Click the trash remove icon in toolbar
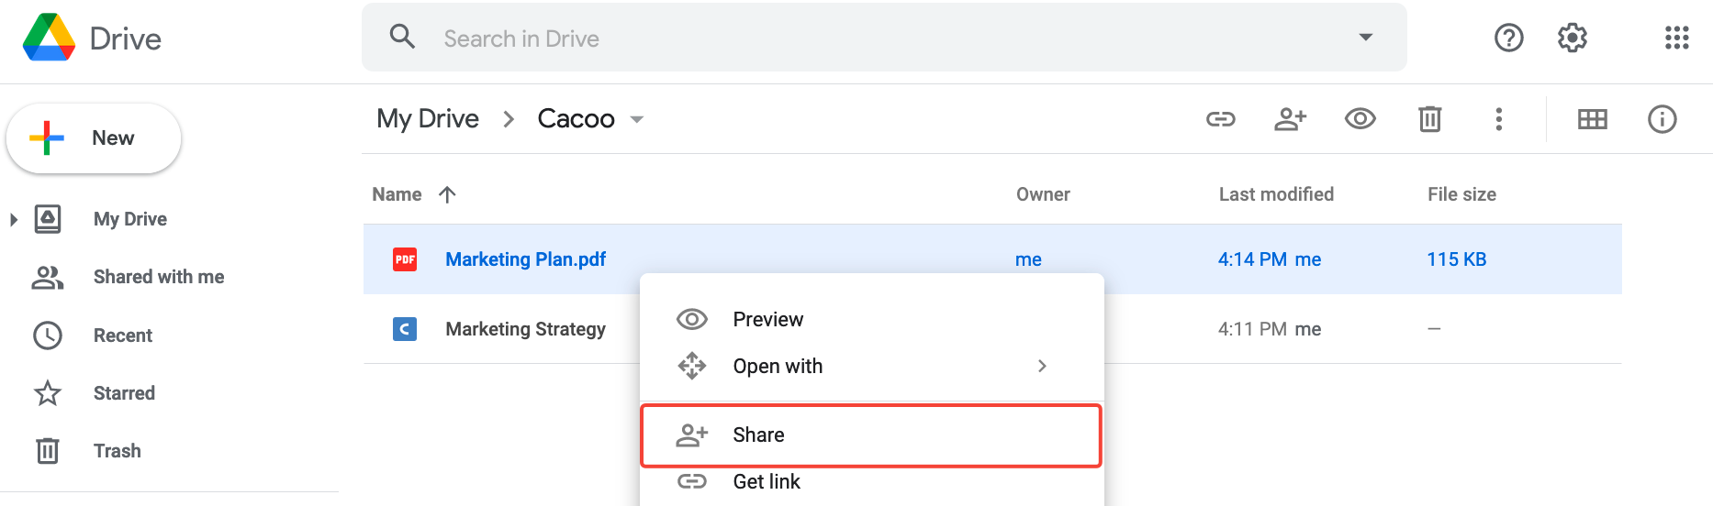The height and width of the screenshot is (506, 1713). [x=1429, y=119]
